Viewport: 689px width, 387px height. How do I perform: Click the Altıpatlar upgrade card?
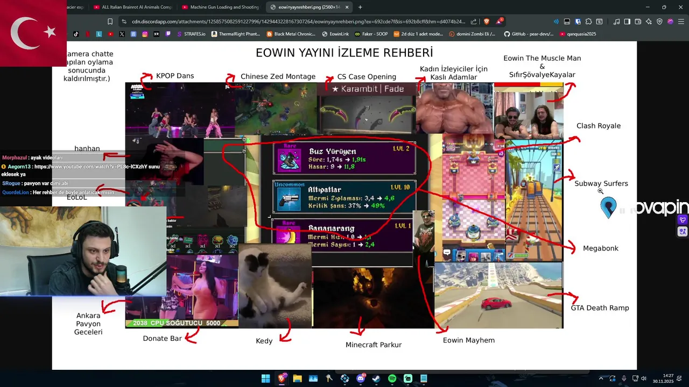click(x=344, y=197)
